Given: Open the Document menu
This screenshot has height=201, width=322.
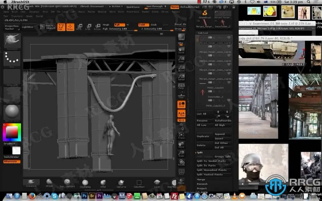Looking at the screenshot, I should 34,12.
